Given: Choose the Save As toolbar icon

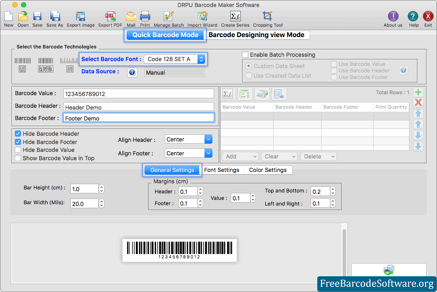Looking at the screenshot, I should [55, 17].
